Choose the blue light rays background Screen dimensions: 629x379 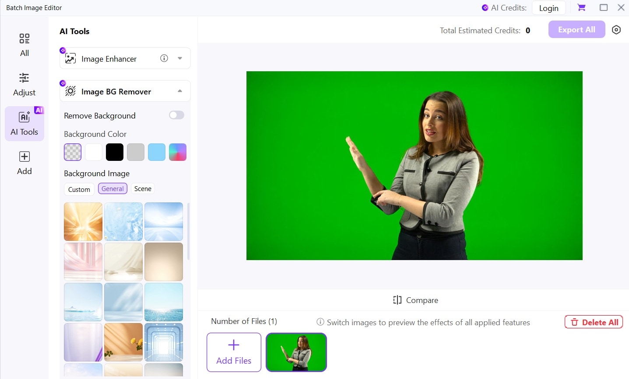(123, 302)
